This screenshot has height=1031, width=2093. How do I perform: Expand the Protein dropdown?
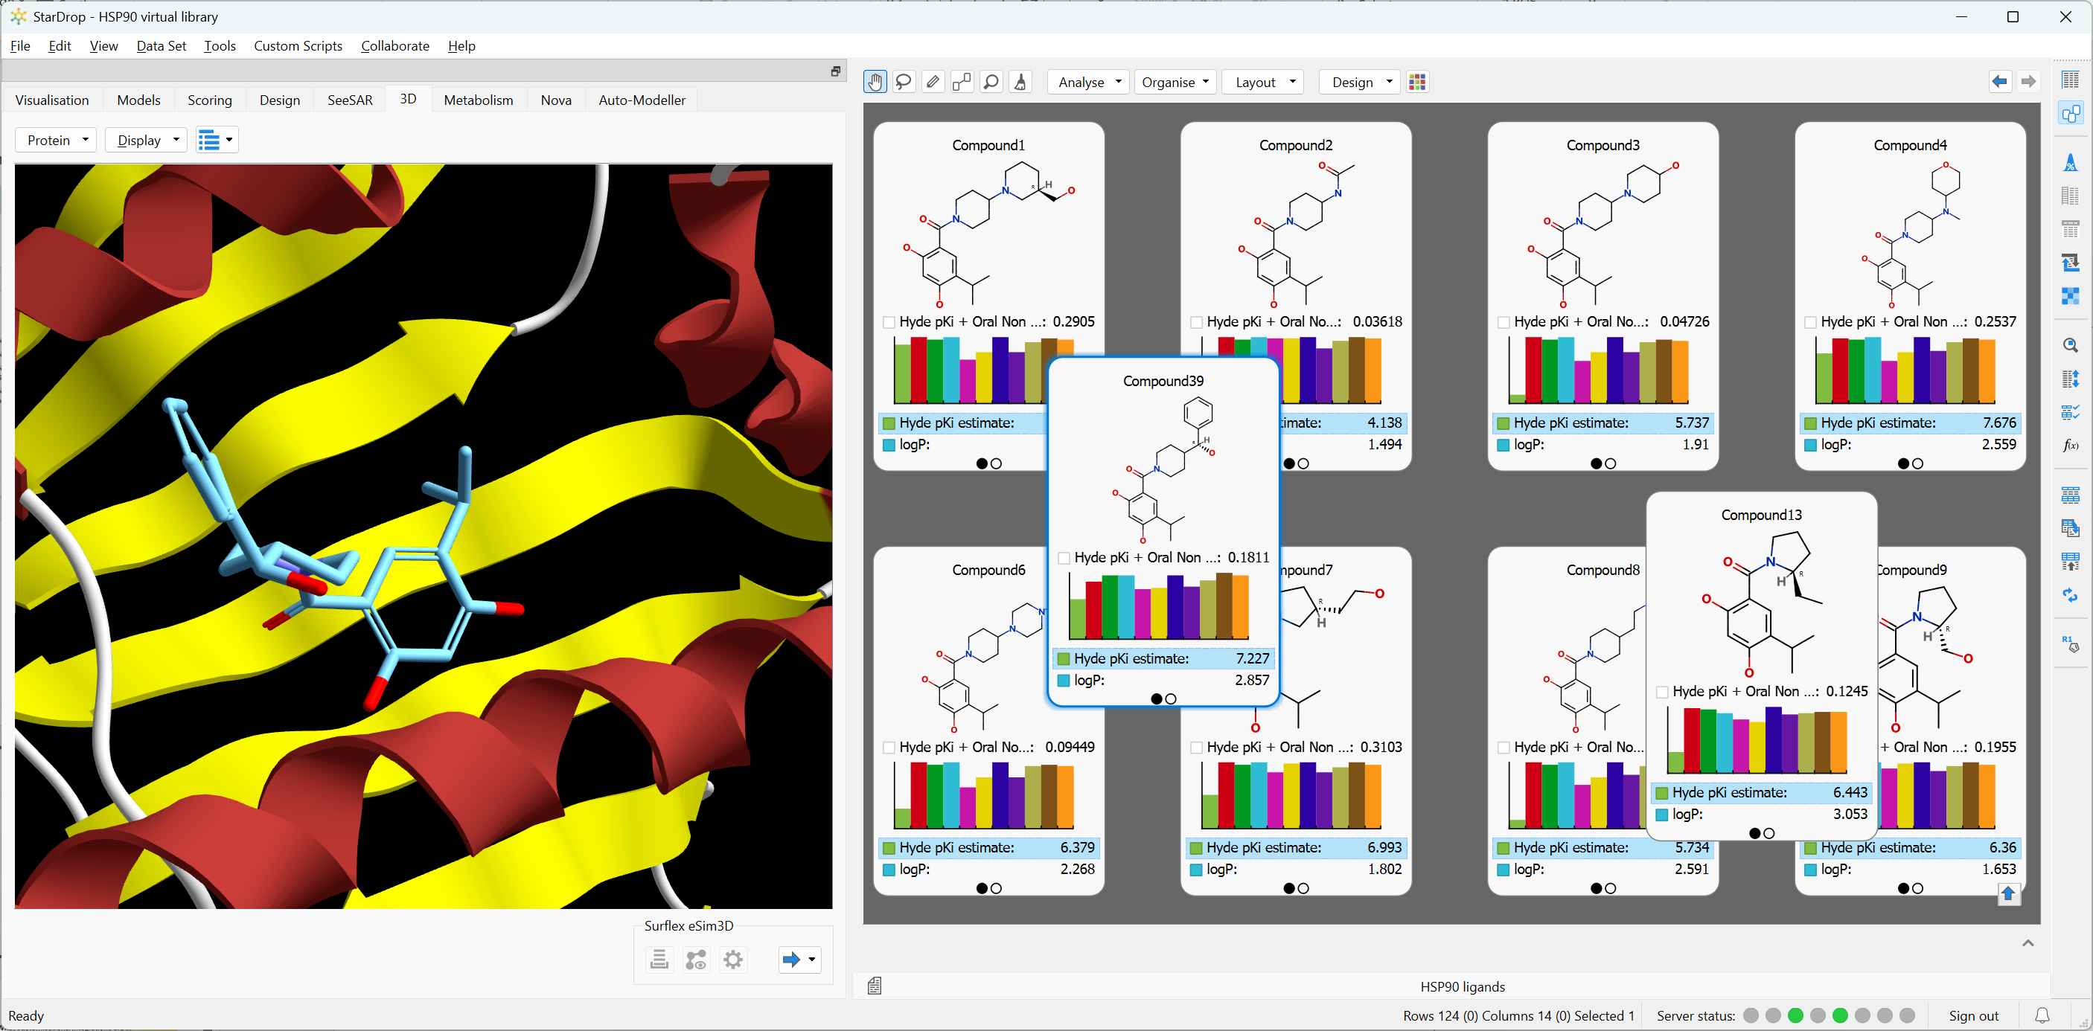tap(55, 140)
